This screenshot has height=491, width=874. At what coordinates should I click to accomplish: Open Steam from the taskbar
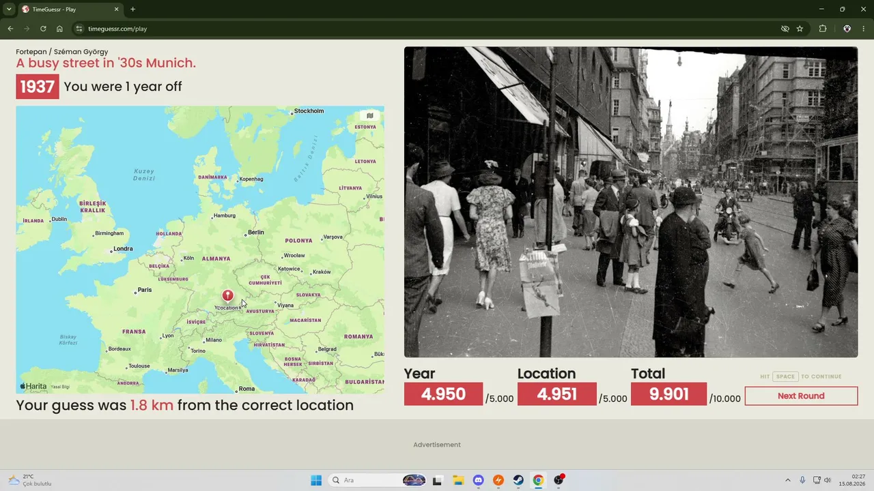pyautogui.click(x=518, y=480)
